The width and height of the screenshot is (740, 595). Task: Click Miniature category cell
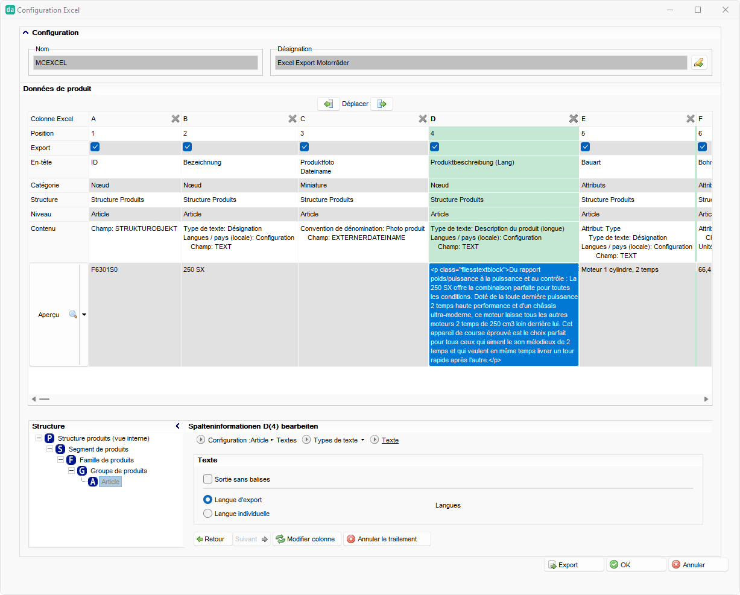click(x=364, y=185)
